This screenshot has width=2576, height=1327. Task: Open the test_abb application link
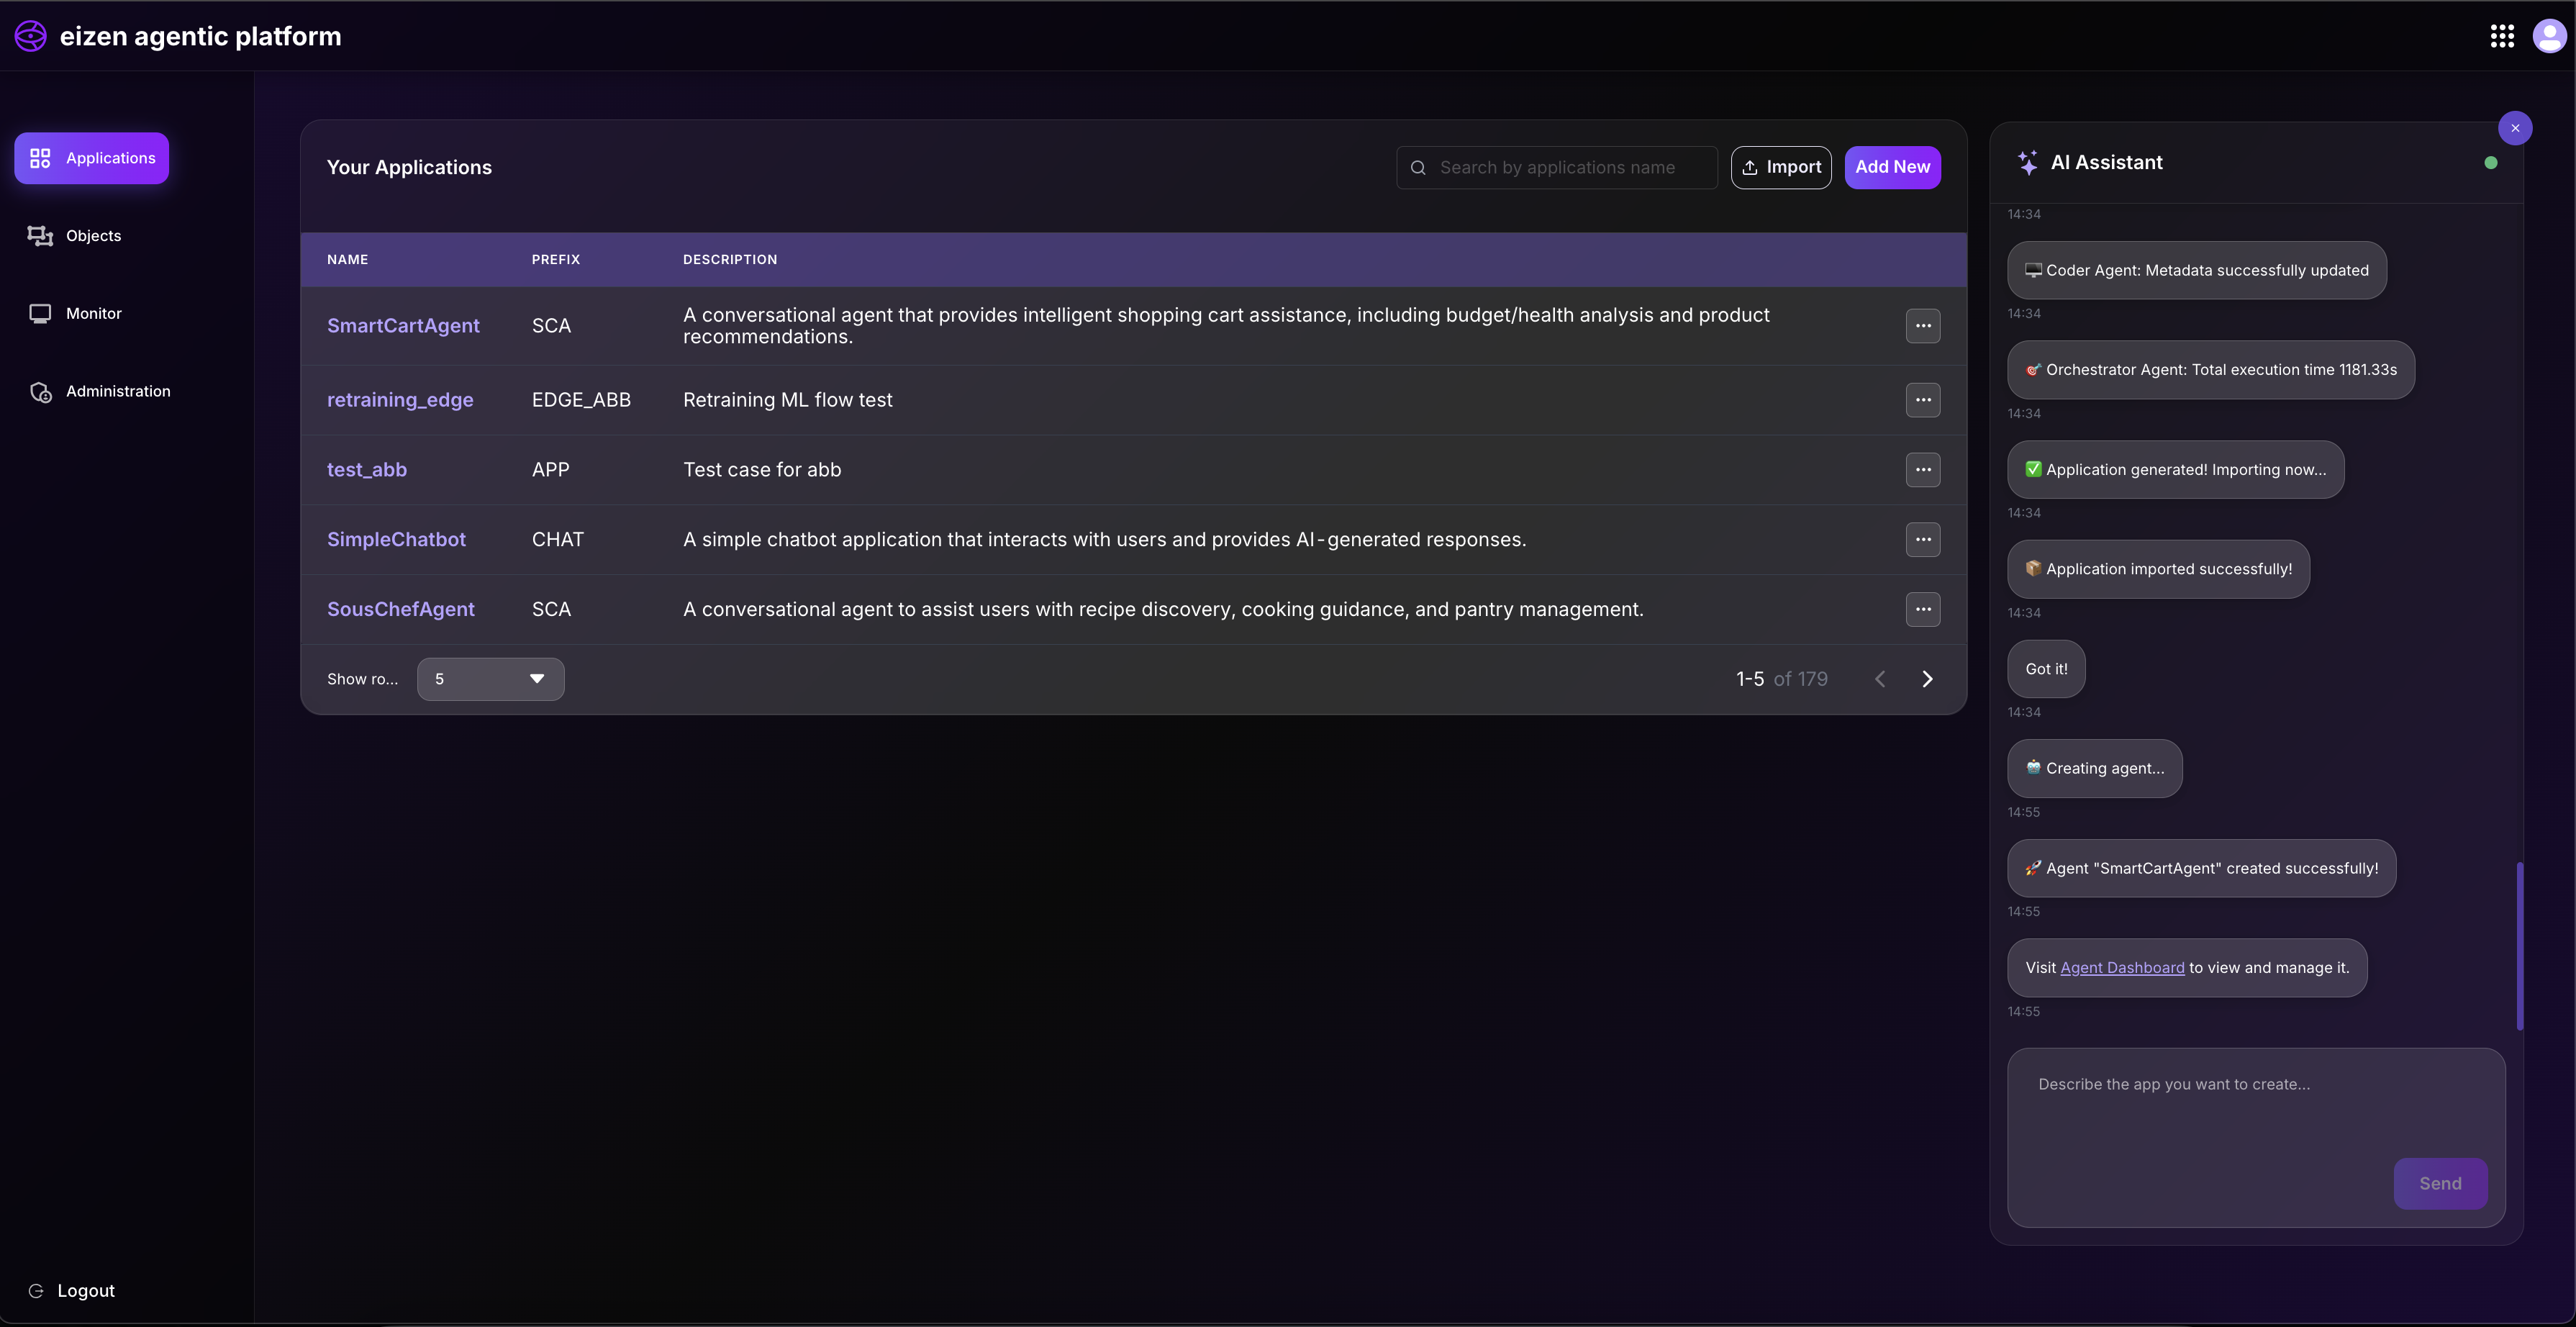pos(367,470)
